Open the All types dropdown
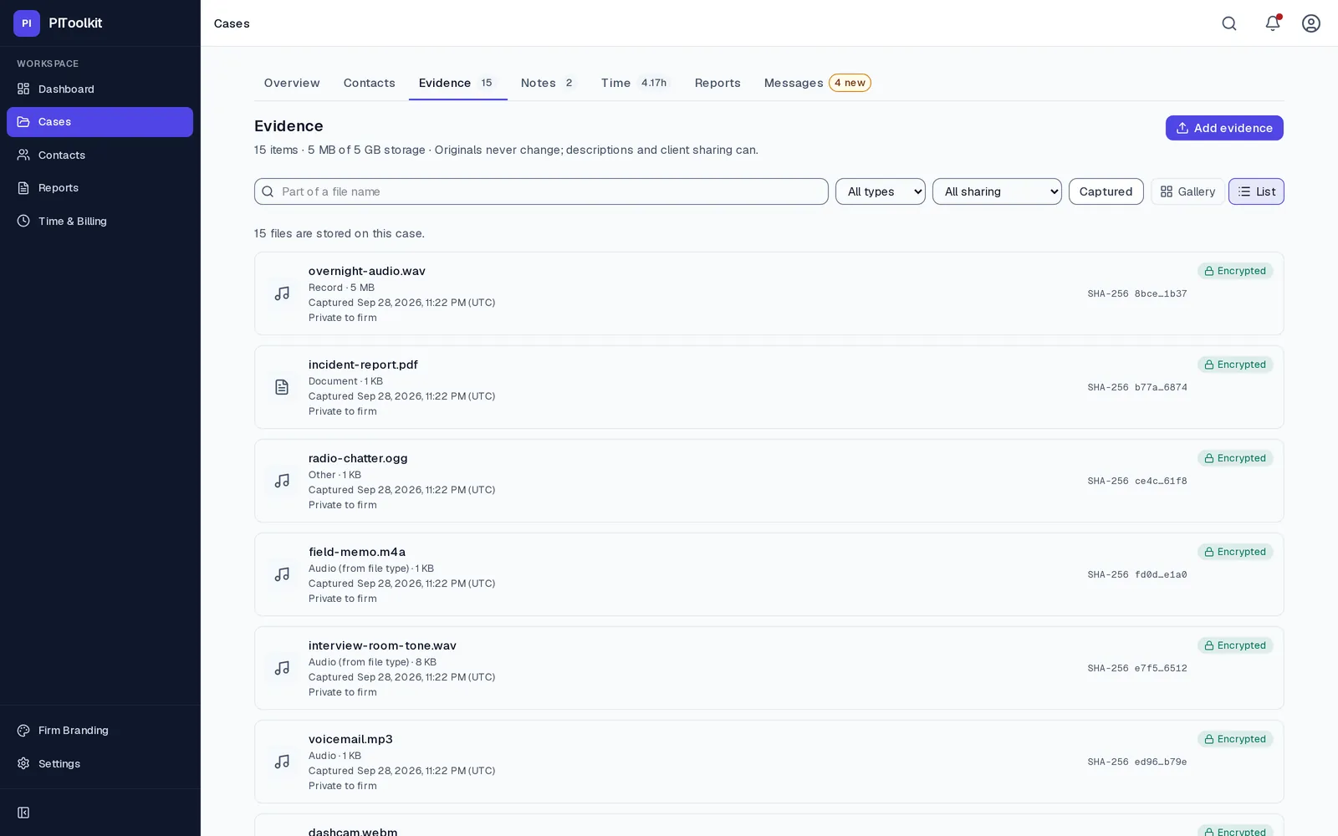1338x836 pixels. click(880, 191)
